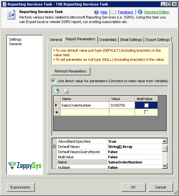
Task: Minimize the Reporting Services Task window
Action: (x=163, y=4)
